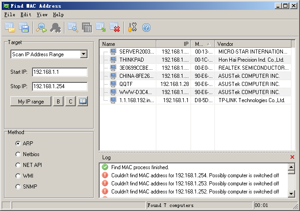
Task: Click the Save toolbar icon
Action: 23,28
